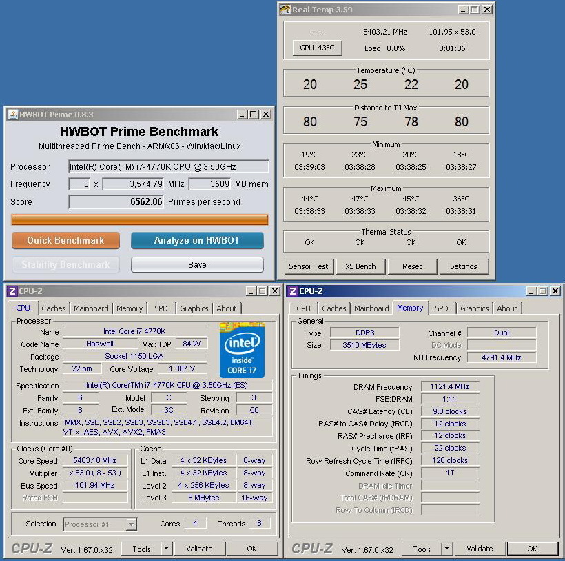Minimize the left CPU-Z window

251,291
